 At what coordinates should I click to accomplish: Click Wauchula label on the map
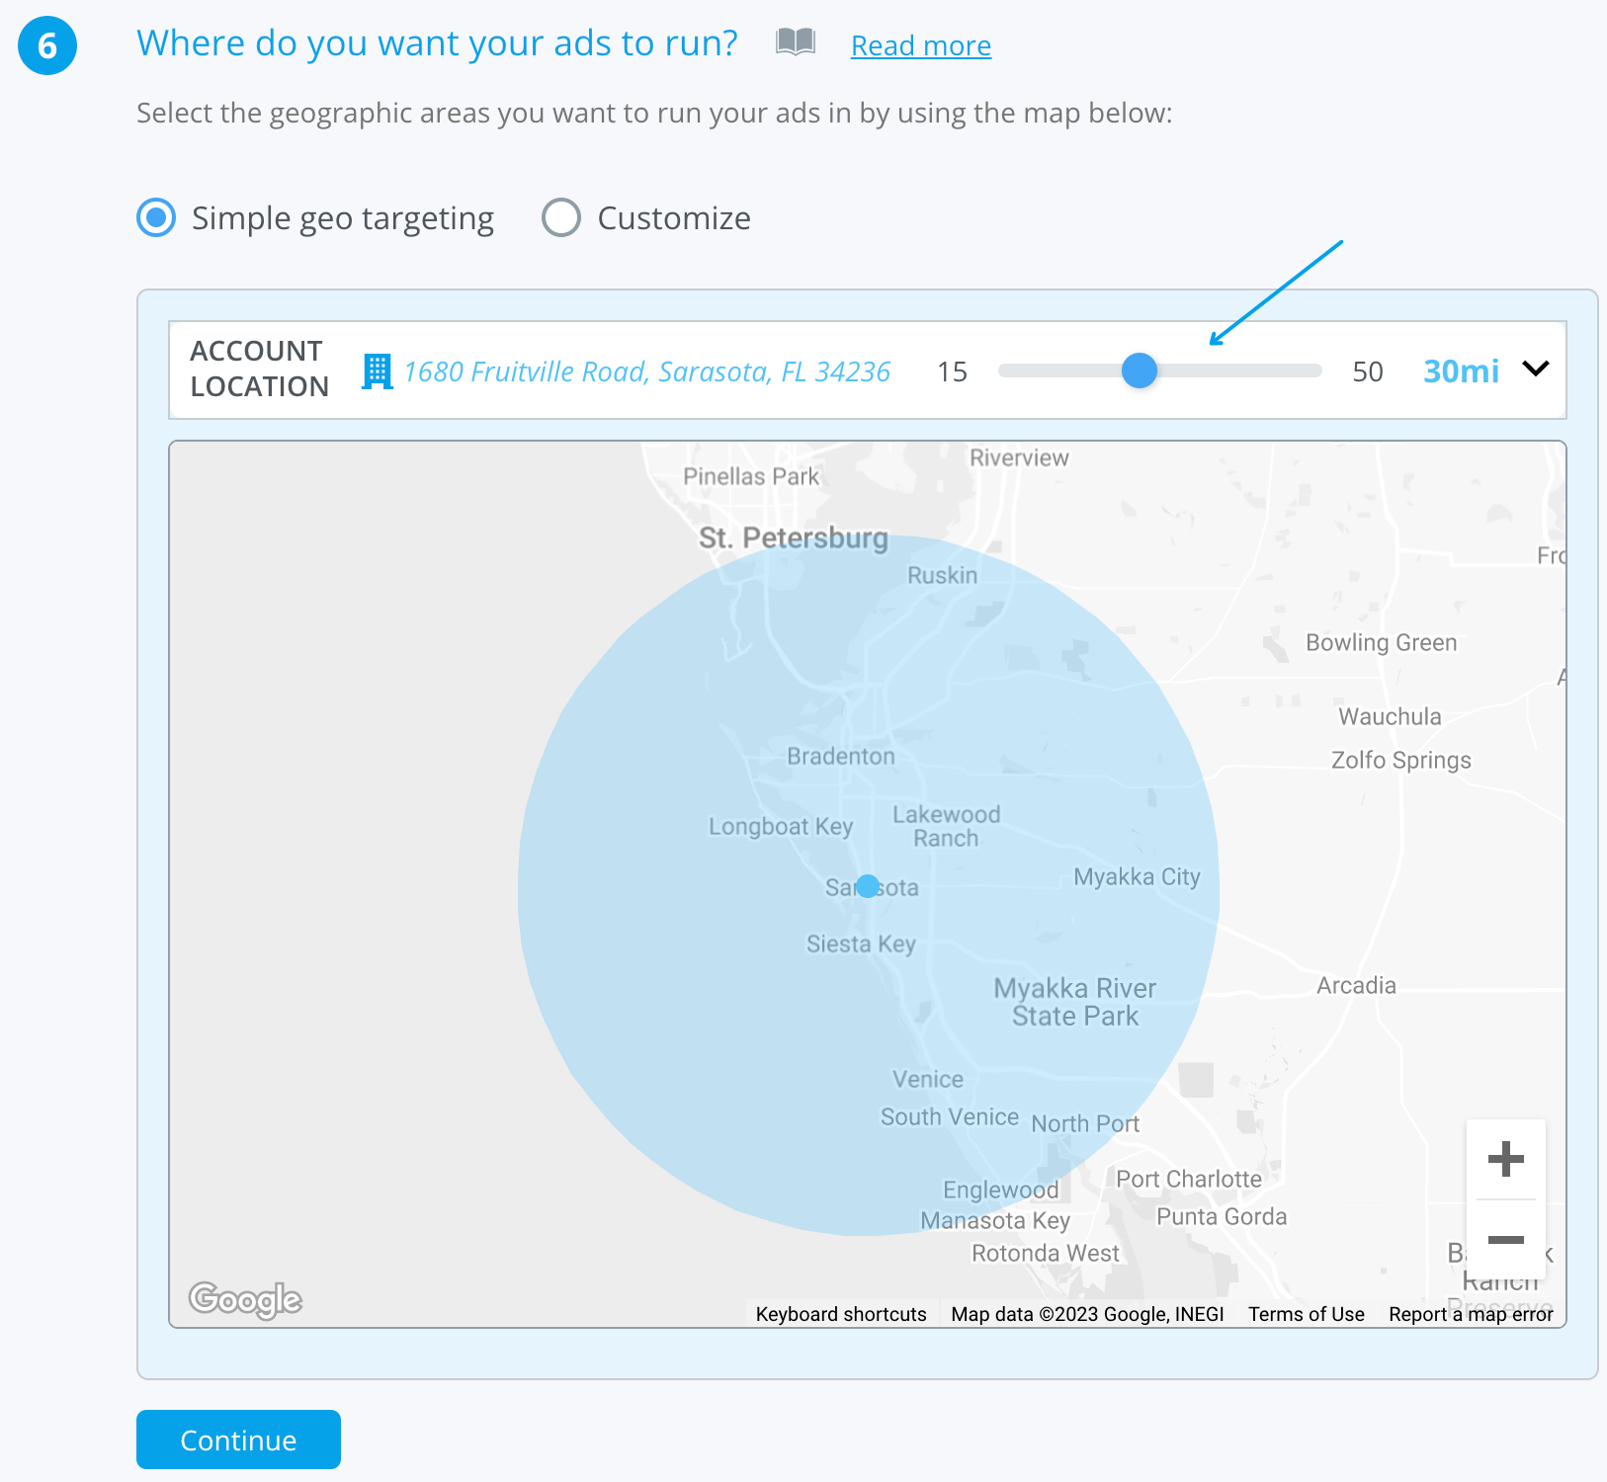point(1390,716)
